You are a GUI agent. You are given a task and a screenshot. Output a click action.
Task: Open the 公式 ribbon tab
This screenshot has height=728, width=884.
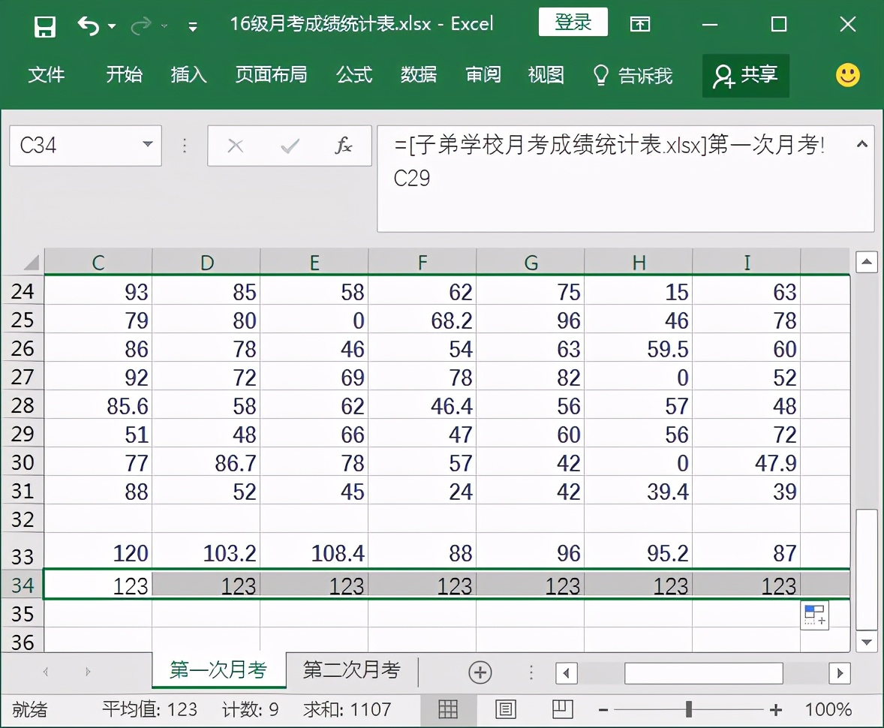353,75
